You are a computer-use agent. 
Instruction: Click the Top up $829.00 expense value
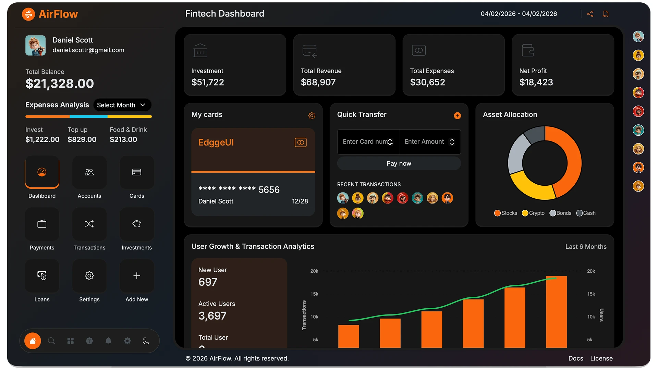pyautogui.click(x=82, y=139)
